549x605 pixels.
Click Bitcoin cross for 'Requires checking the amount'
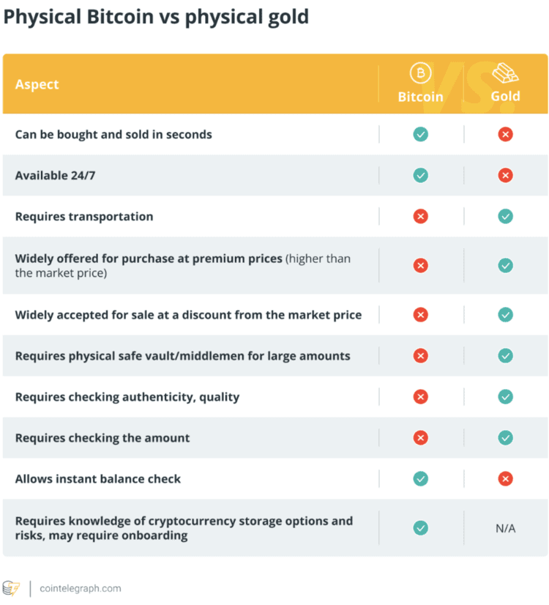point(421,437)
